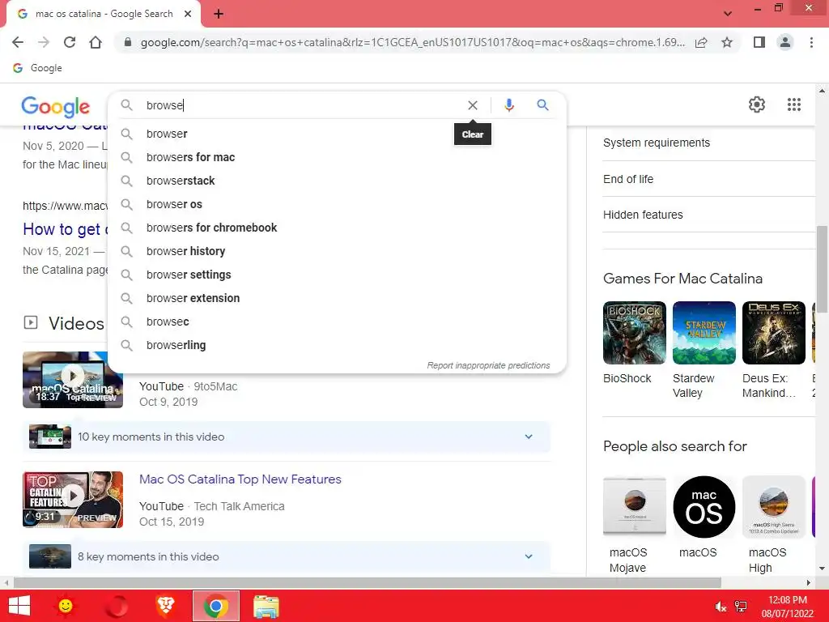Open the smiley face taskbar app
Screen dimensions: 829x622
[x=66, y=606]
